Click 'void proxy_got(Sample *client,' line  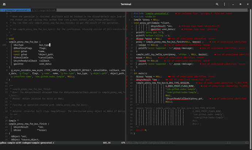click(x=152, y=23)
